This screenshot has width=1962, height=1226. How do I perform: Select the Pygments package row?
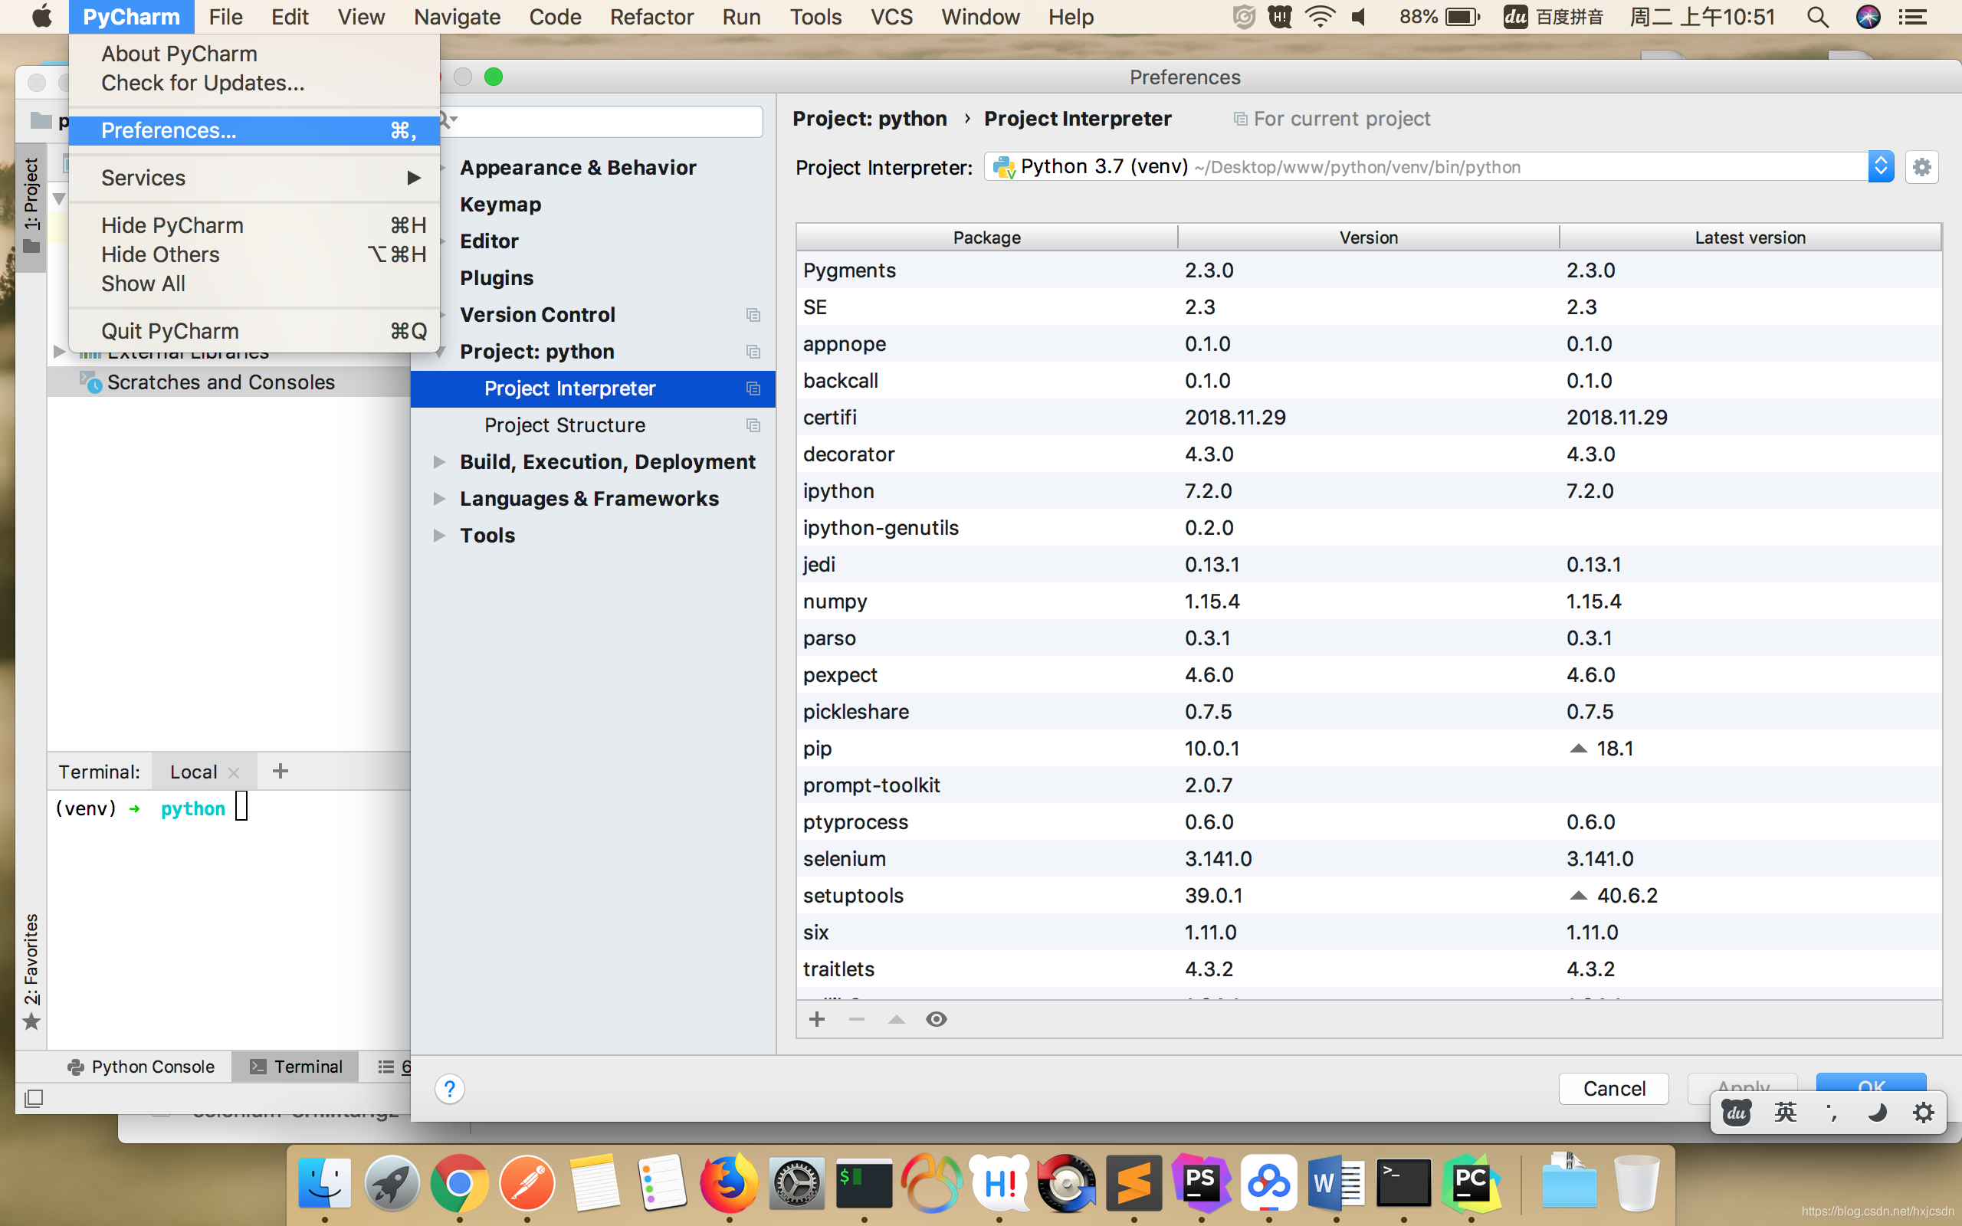(1369, 270)
